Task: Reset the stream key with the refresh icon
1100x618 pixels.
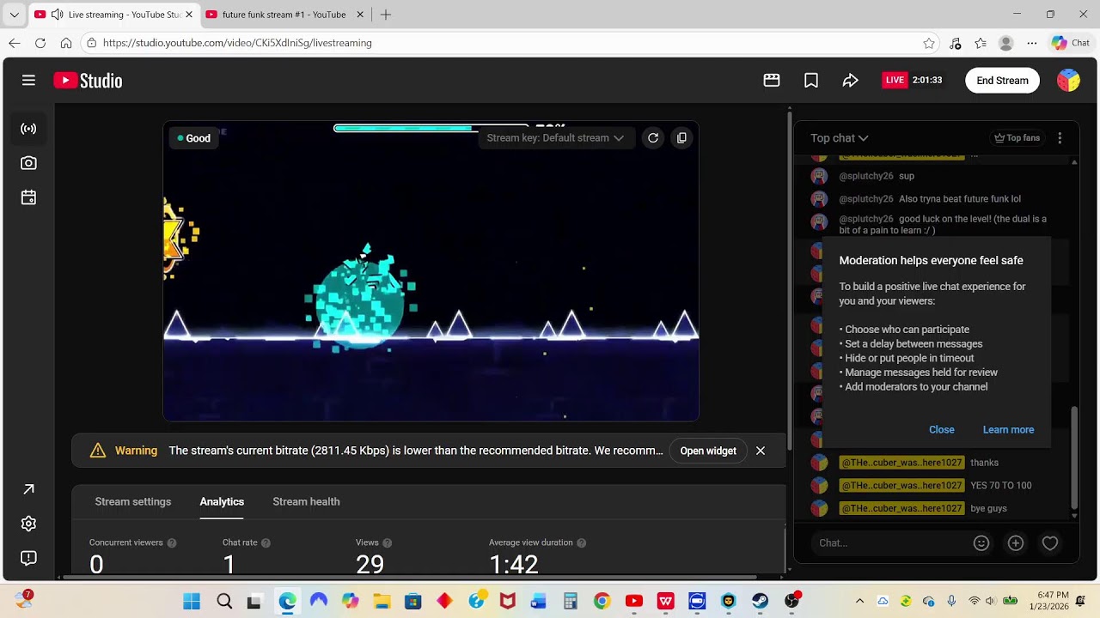Action: point(653,137)
